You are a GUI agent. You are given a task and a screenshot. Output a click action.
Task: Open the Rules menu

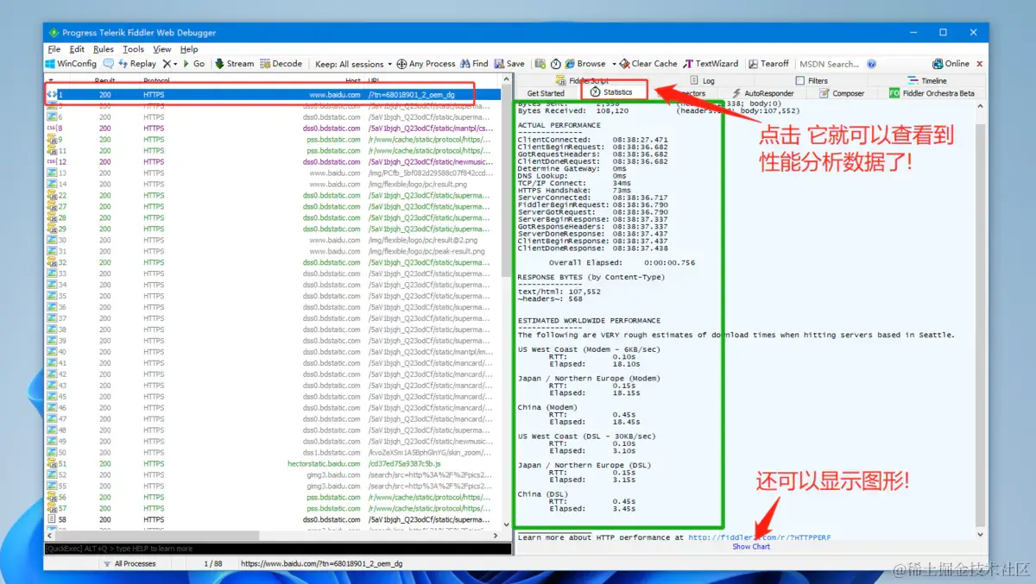coord(104,49)
